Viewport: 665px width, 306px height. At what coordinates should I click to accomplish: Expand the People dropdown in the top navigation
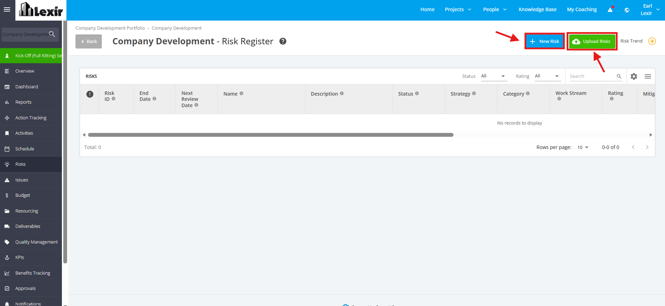tap(495, 9)
